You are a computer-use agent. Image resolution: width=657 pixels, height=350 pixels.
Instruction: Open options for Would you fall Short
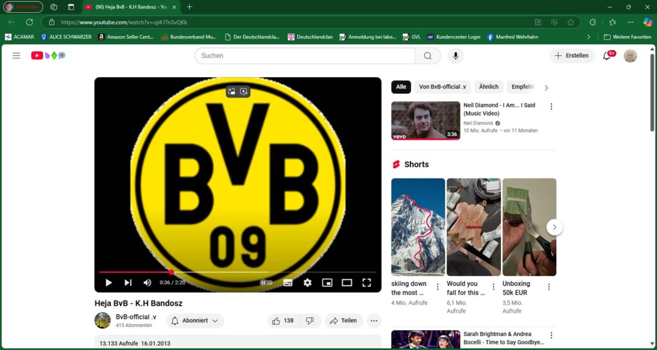click(x=493, y=286)
